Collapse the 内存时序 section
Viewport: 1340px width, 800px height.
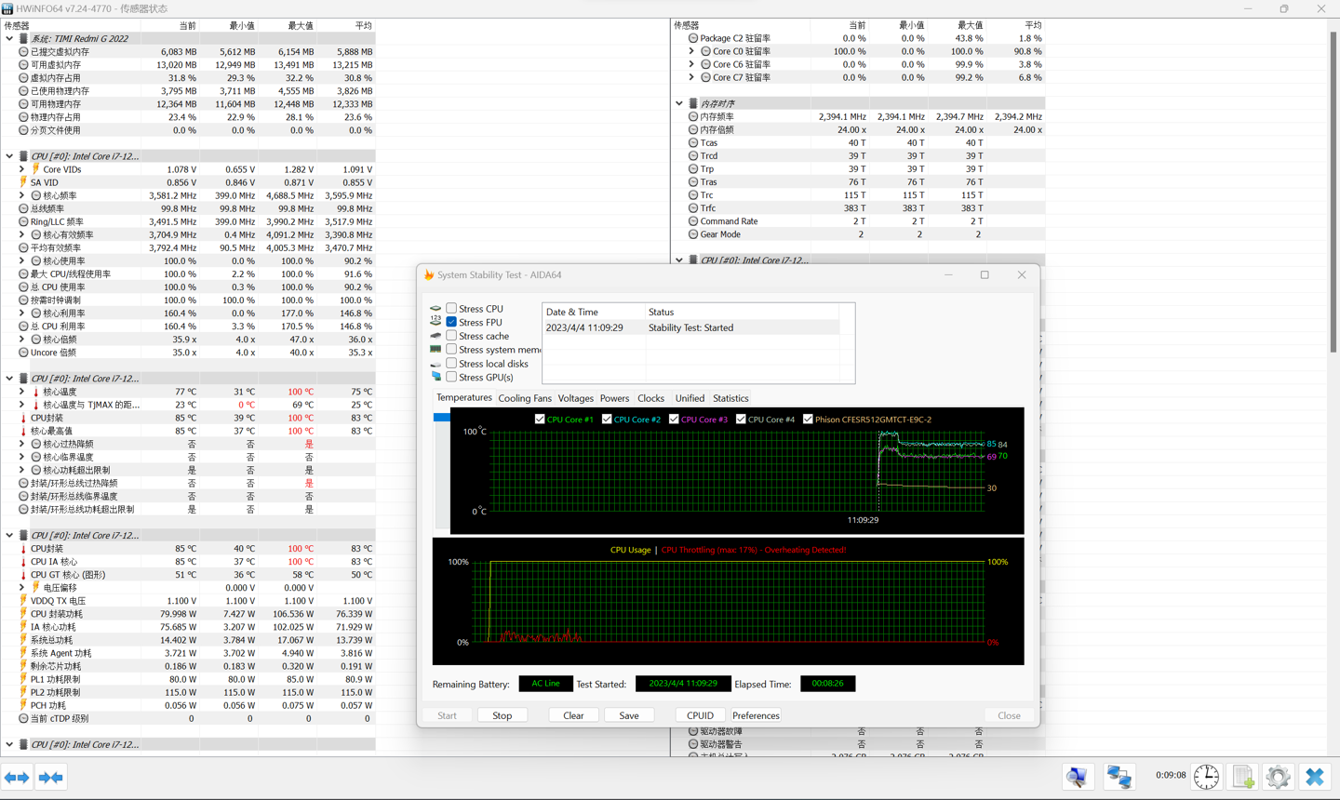(679, 103)
